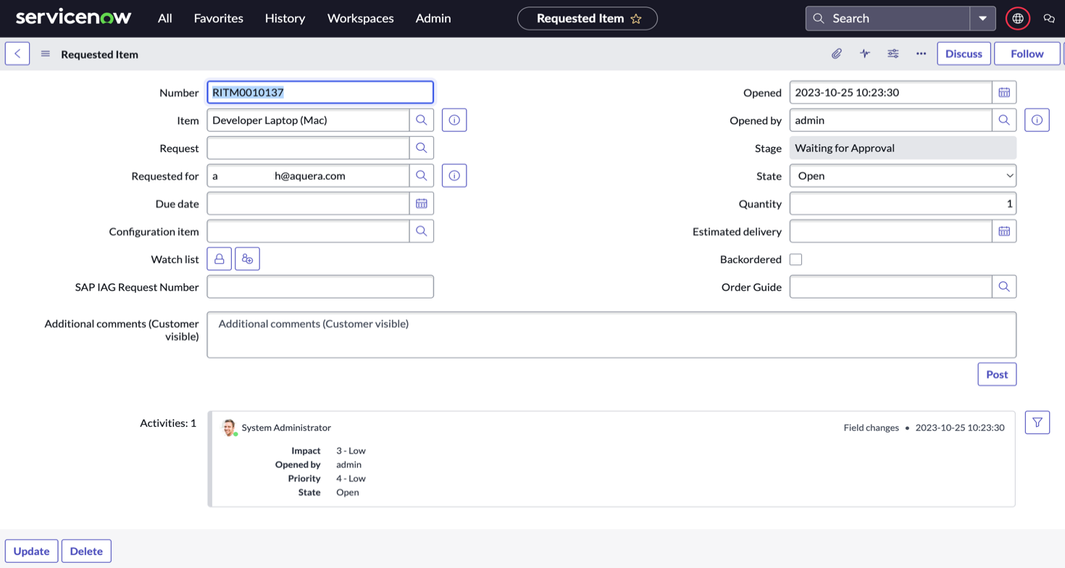
Task: Click the favorite star next to Requested Item
Action: [x=636, y=19]
